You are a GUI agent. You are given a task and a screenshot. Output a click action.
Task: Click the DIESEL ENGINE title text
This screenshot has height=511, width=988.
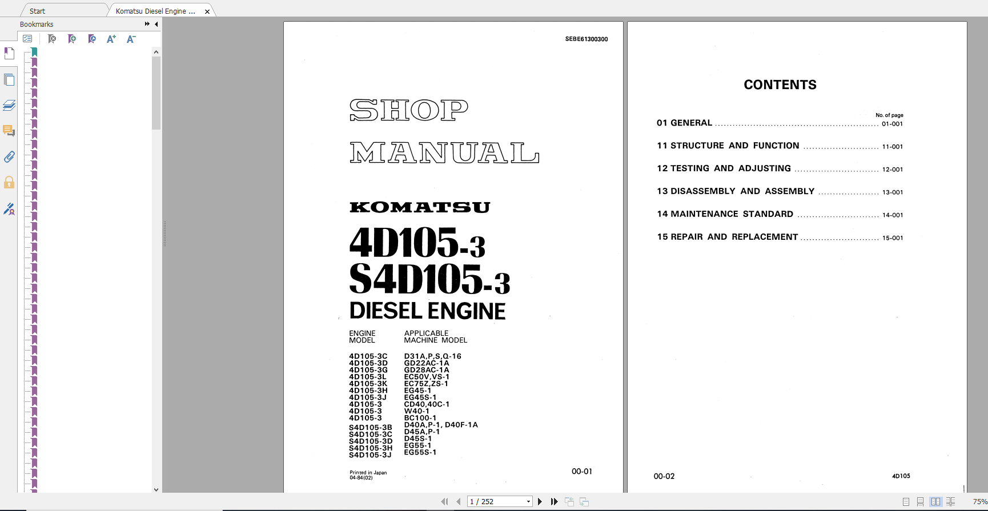[428, 311]
